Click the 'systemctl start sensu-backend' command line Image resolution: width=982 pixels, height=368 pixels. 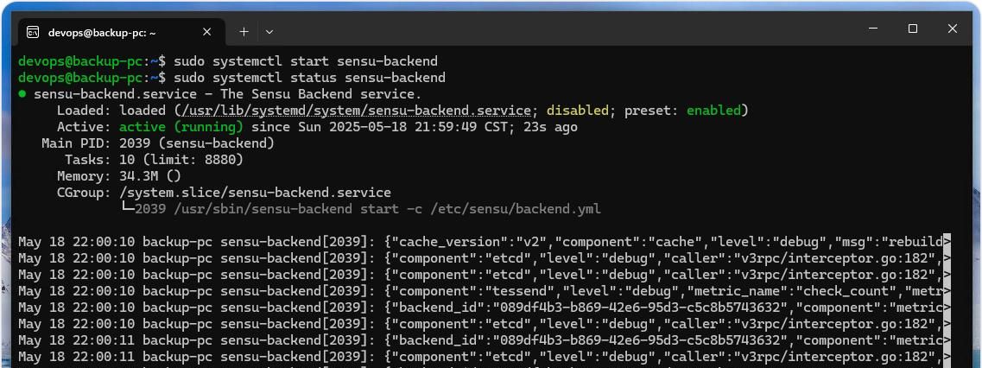click(306, 61)
